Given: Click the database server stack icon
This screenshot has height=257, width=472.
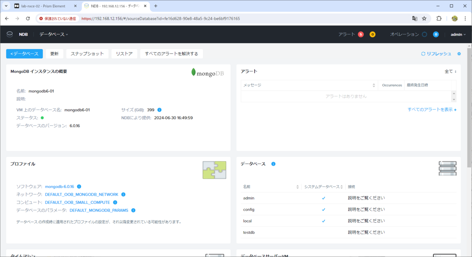Looking at the screenshot, I should pos(448,168).
